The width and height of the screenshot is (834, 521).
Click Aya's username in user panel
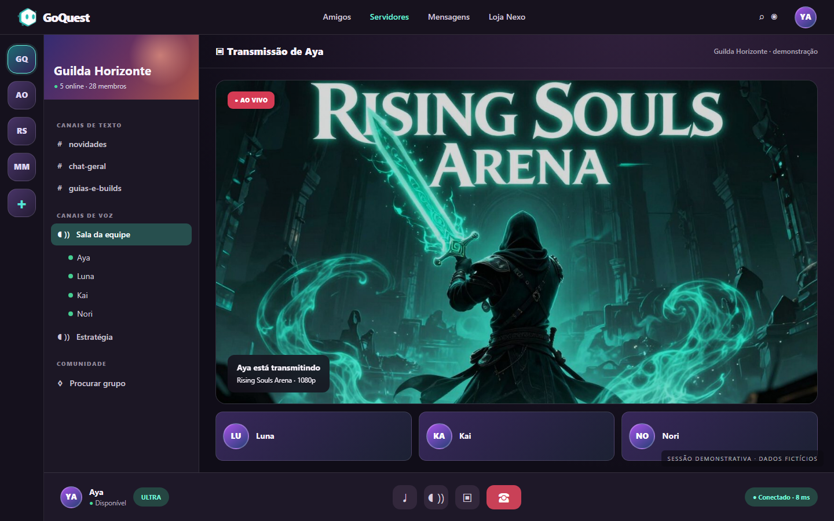[96, 492]
